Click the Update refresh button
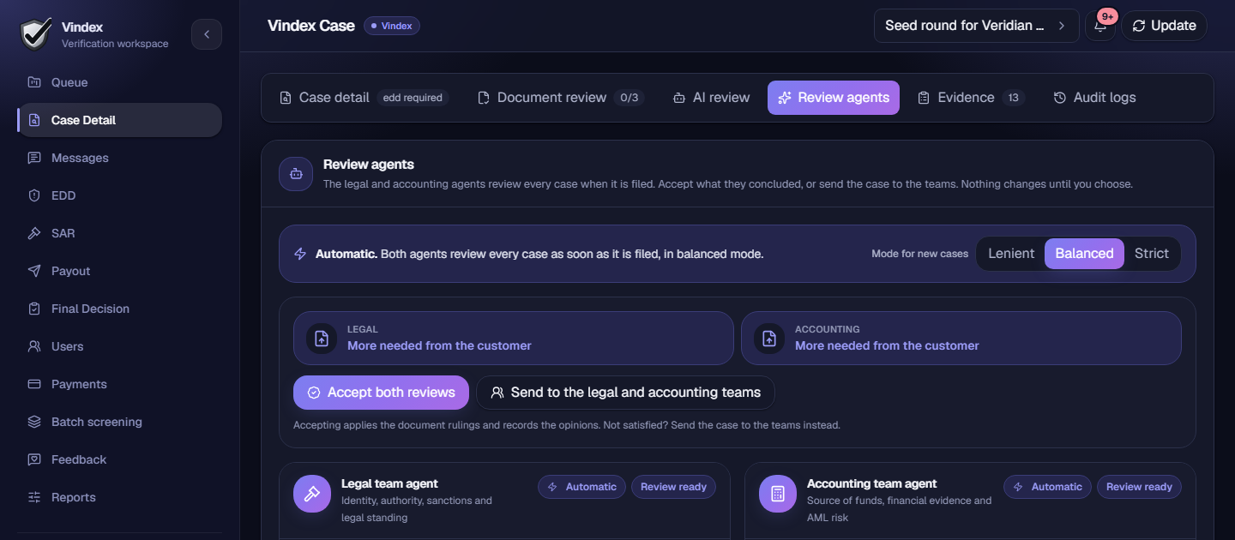Viewport: 1235px width, 540px height. (1164, 26)
